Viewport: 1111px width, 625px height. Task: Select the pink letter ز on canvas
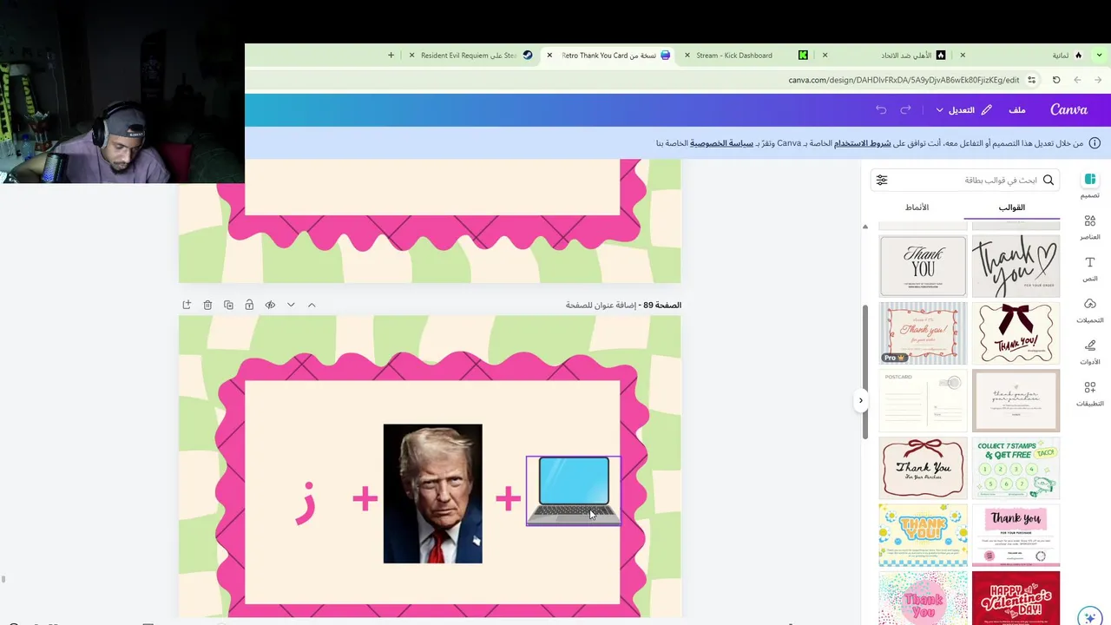[x=306, y=503]
